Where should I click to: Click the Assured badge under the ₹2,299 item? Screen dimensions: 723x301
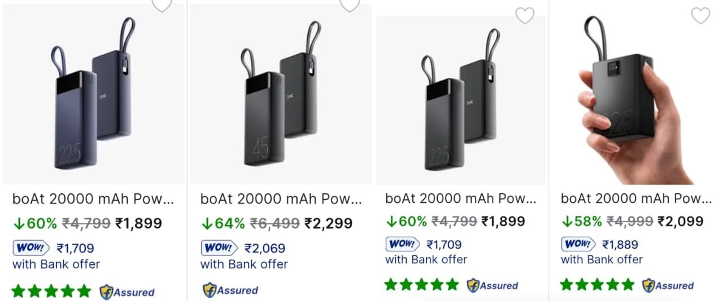[230, 290]
